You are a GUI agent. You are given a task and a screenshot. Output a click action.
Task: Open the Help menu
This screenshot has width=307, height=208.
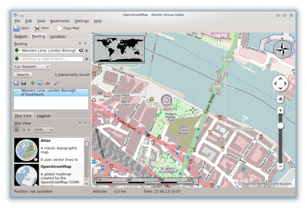[x=98, y=21]
